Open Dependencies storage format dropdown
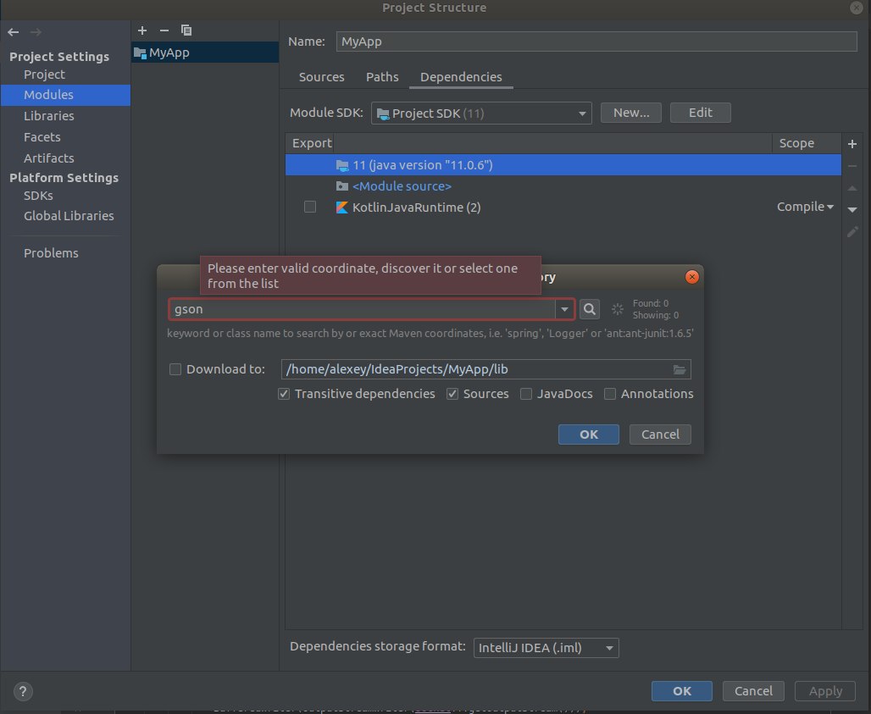 546,648
